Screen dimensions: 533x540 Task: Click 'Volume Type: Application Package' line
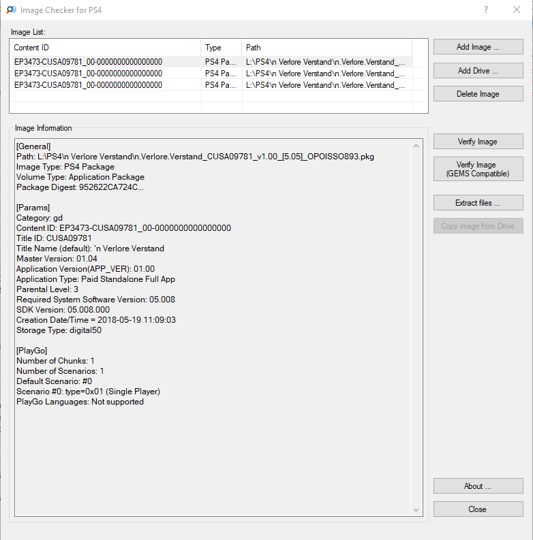80,177
